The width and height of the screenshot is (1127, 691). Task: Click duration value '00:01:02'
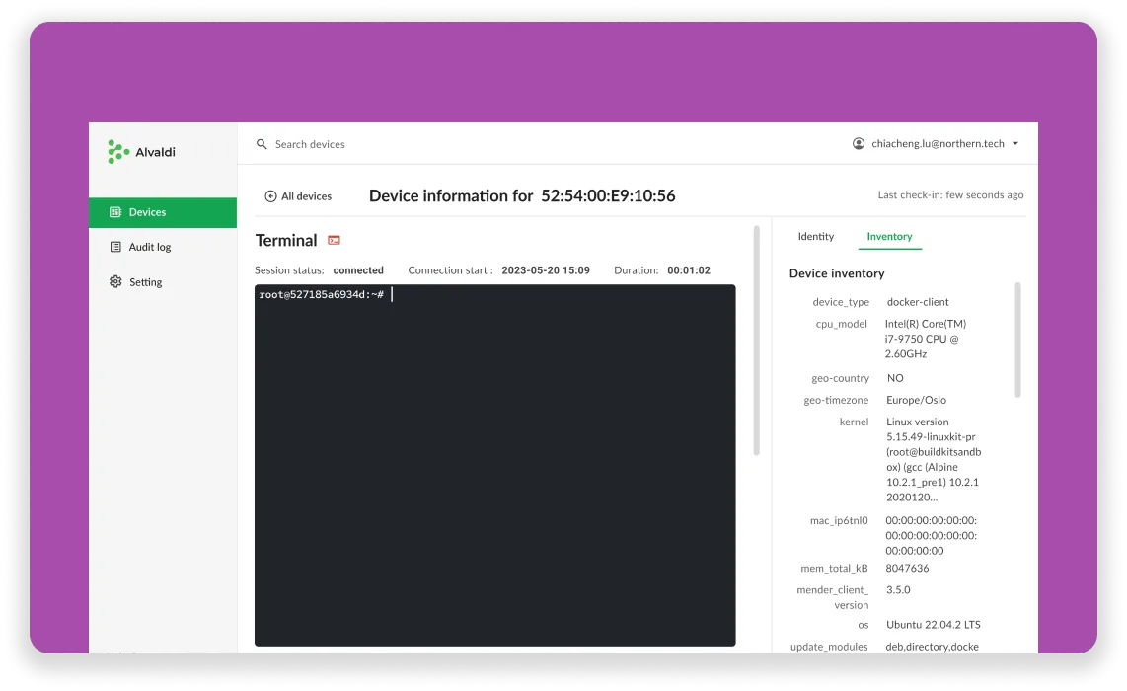689,270
